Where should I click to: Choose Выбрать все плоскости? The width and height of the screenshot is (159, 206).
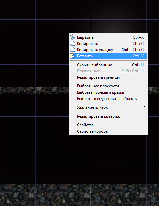[x=108, y=86]
